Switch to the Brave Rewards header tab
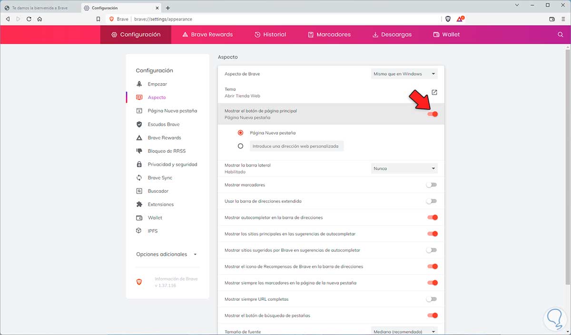This screenshot has width=571, height=335. 207,35
